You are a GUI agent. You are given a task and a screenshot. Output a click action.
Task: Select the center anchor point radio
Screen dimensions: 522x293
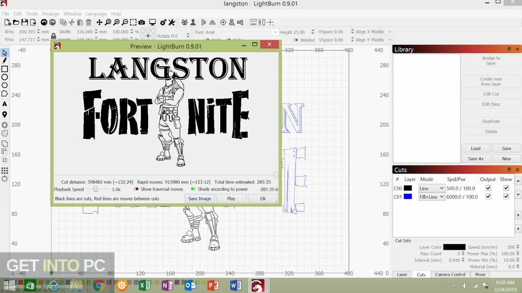pos(148,36)
